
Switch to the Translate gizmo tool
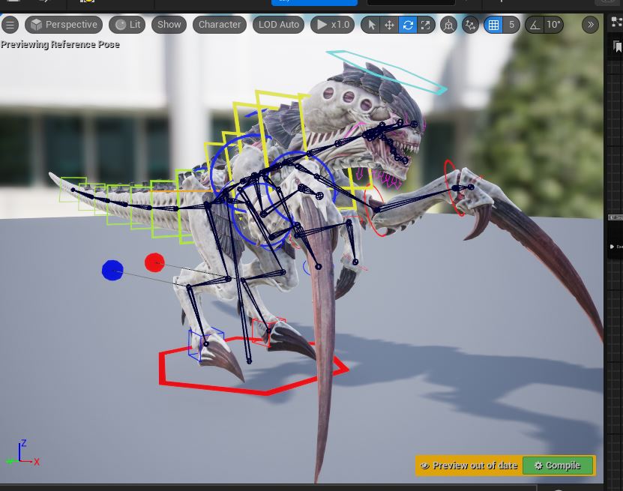[x=389, y=25]
